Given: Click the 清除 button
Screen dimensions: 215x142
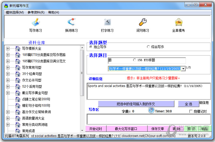Looking at the screenshot, I should pyautogui.click(x=177, y=129).
